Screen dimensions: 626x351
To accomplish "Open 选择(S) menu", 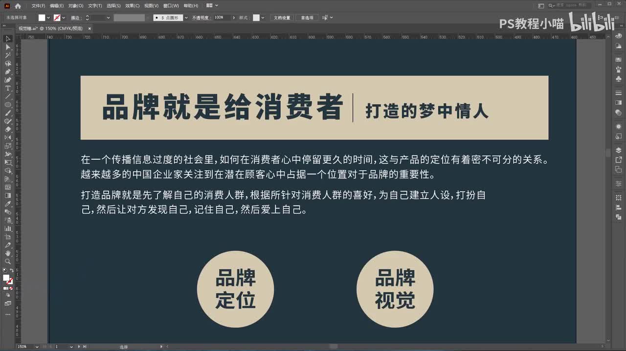I will pos(113,6).
